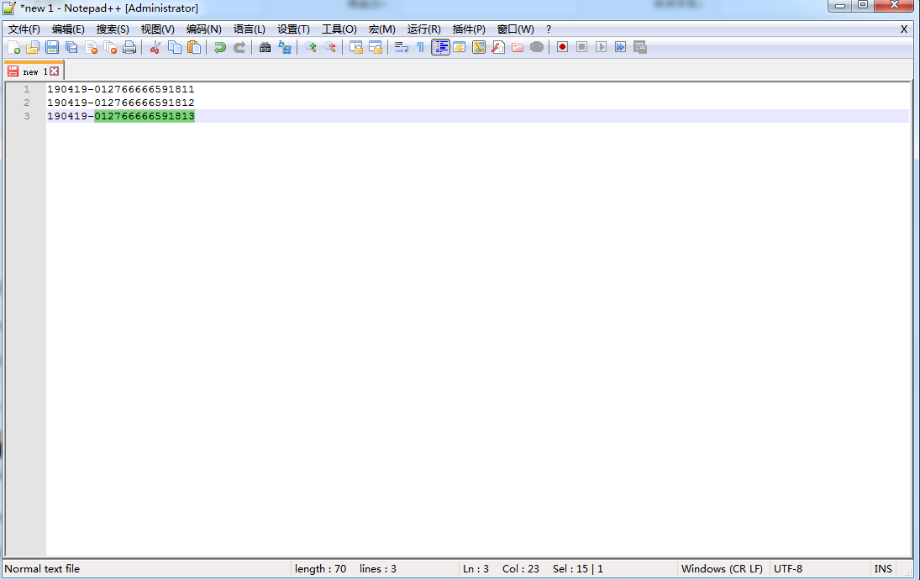Open the 插件(P) plugins menu
This screenshot has height=580, width=920.
coord(469,29)
